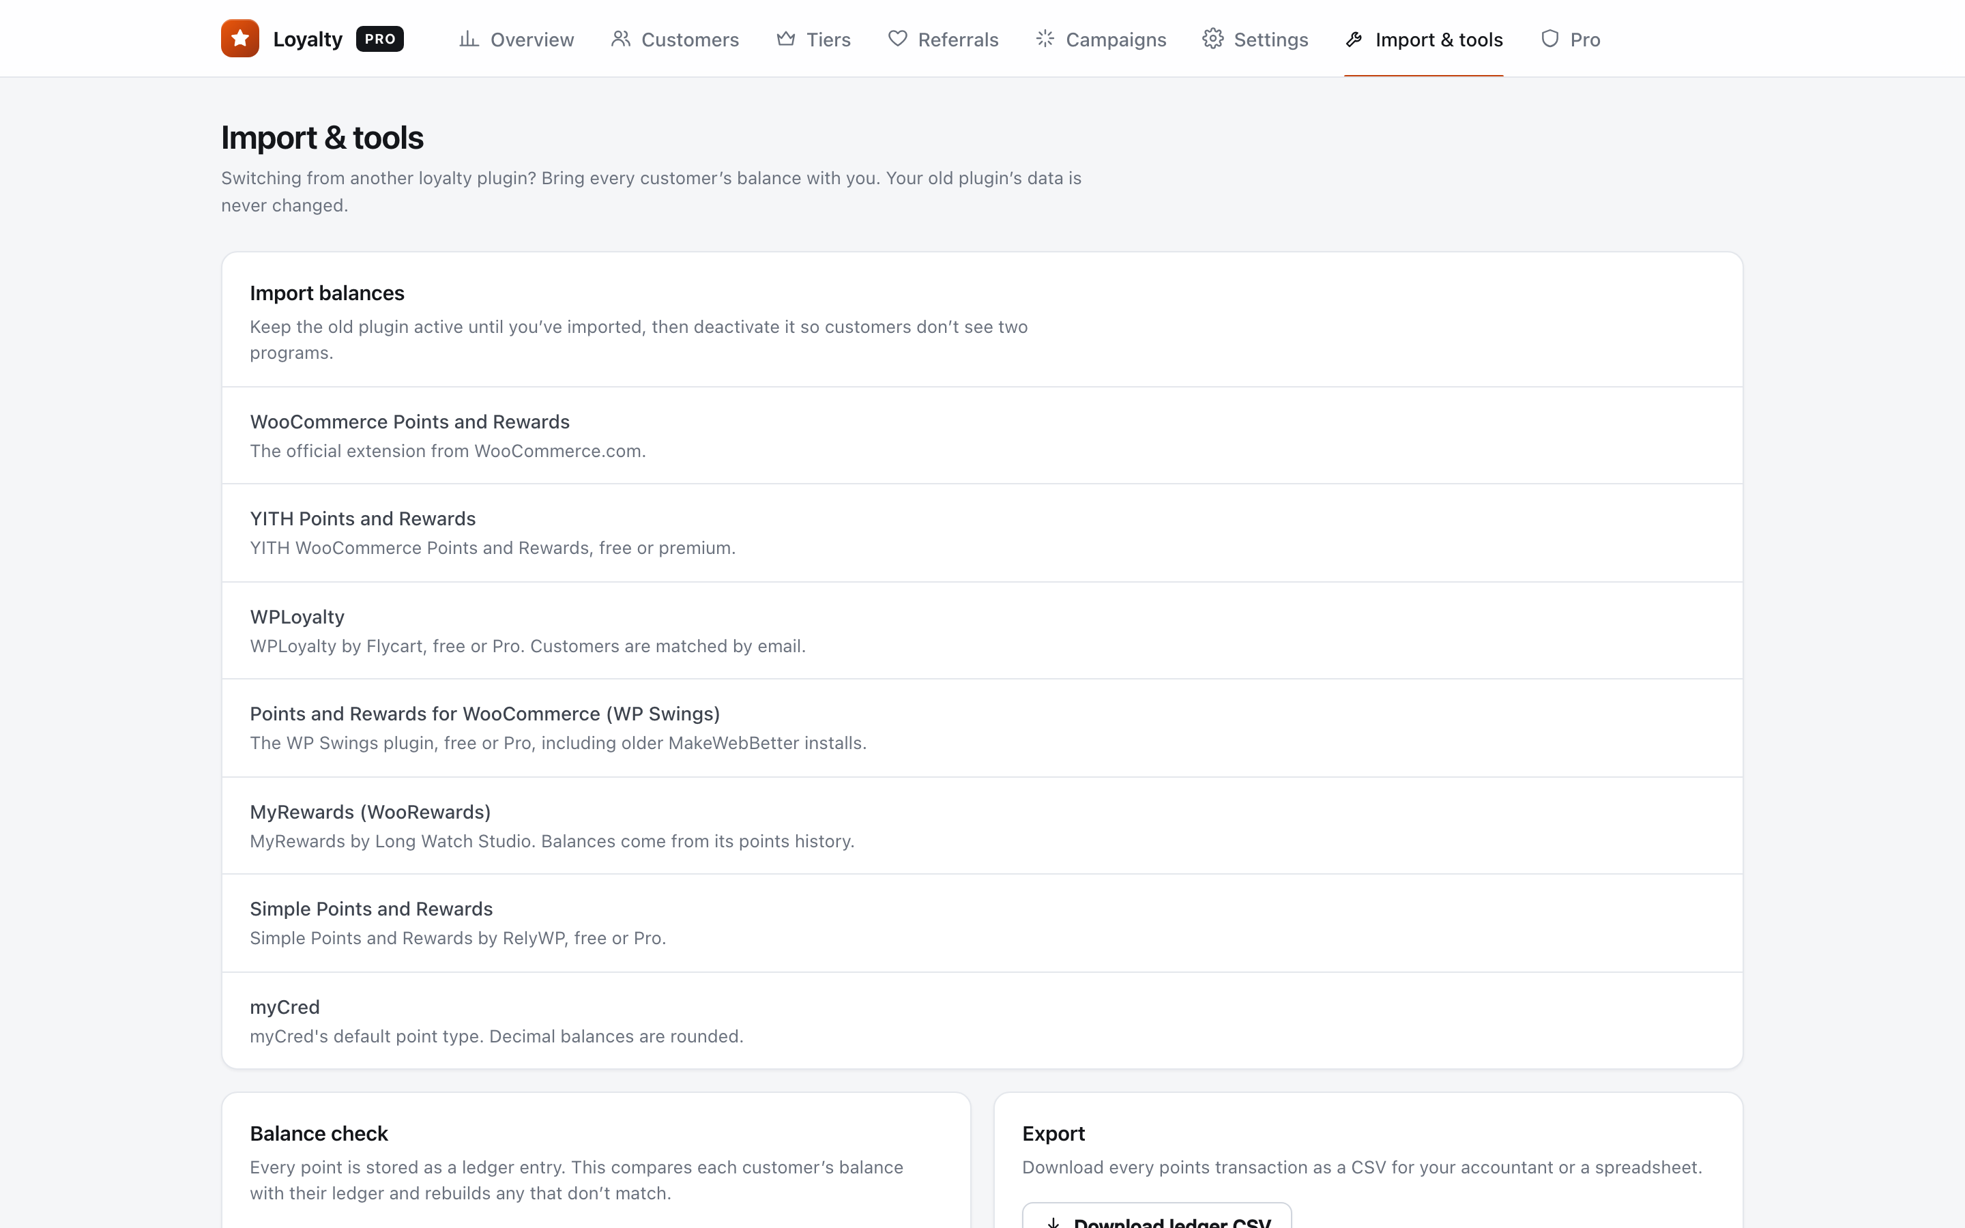Click the Import & tools page title

(x=322, y=137)
